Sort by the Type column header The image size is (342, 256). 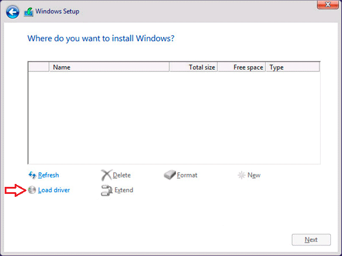pyautogui.click(x=293, y=67)
